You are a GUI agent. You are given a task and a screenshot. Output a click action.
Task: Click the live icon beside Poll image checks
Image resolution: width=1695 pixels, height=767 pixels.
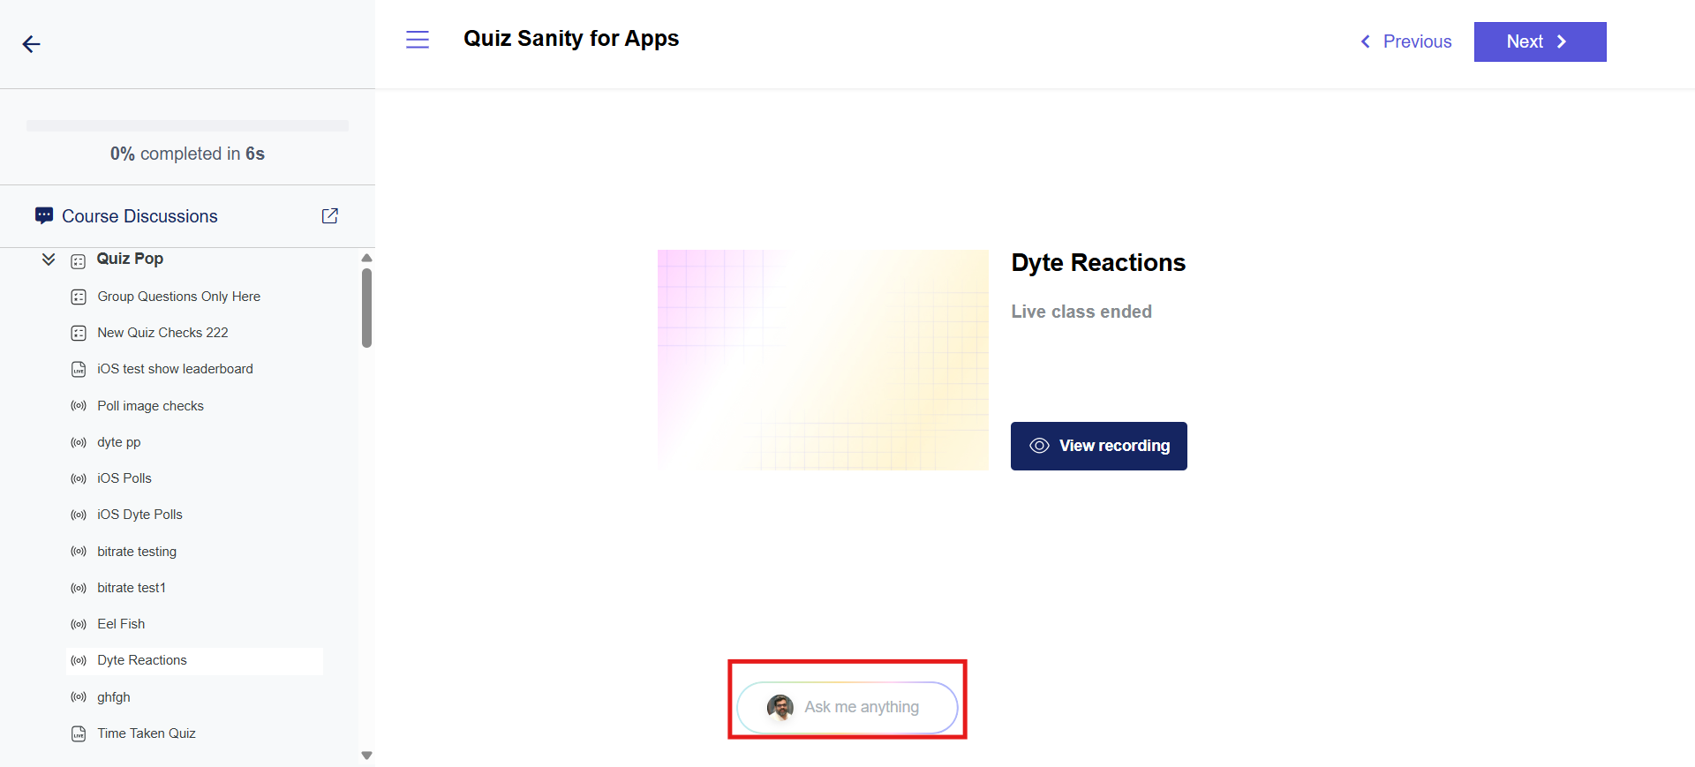[x=79, y=406]
